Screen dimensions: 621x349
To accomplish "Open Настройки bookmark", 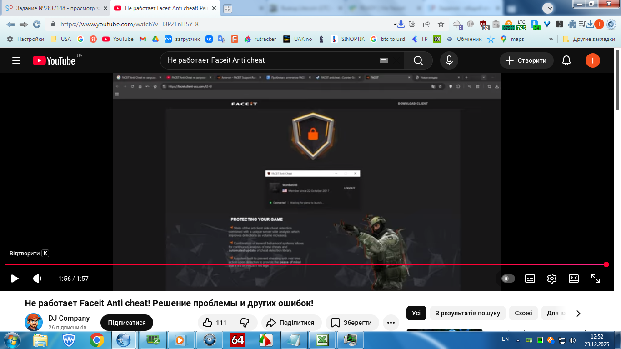I will pos(25,39).
